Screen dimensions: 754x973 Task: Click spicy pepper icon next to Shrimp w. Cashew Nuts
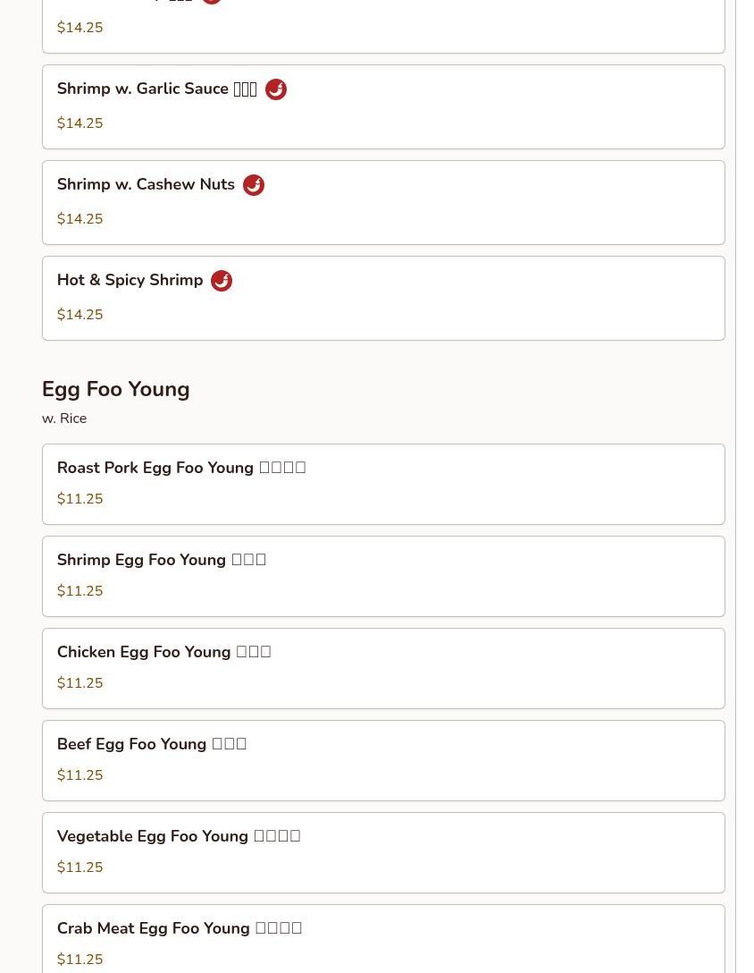coord(254,185)
